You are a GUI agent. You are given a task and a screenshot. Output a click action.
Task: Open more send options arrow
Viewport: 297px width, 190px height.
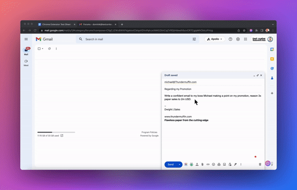(x=180, y=164)
